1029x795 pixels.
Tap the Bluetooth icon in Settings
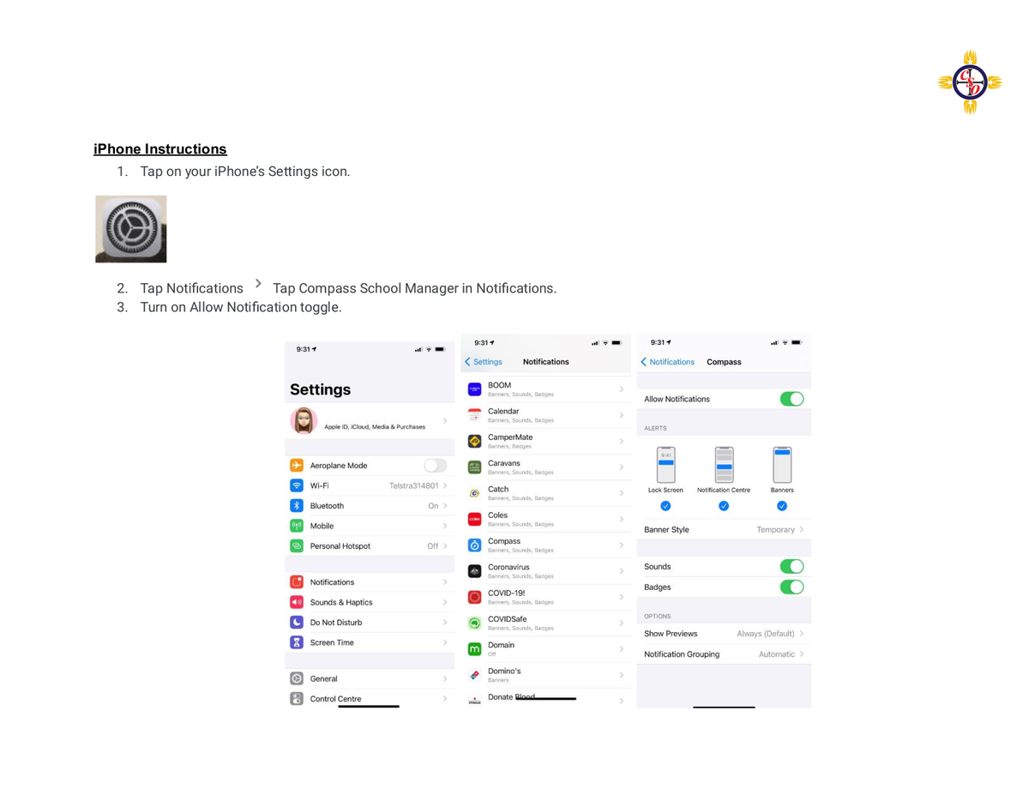point(297,505)
